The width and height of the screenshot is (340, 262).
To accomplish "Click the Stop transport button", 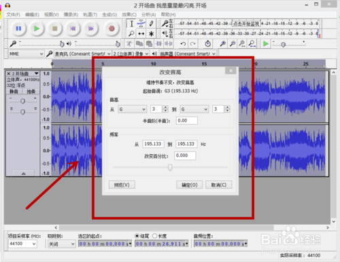I will click(54, 29).
